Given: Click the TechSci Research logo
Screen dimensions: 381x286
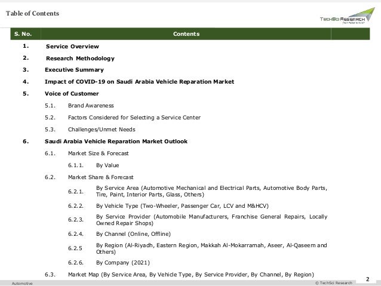Looking at the screenshot, I should [347, 16].
